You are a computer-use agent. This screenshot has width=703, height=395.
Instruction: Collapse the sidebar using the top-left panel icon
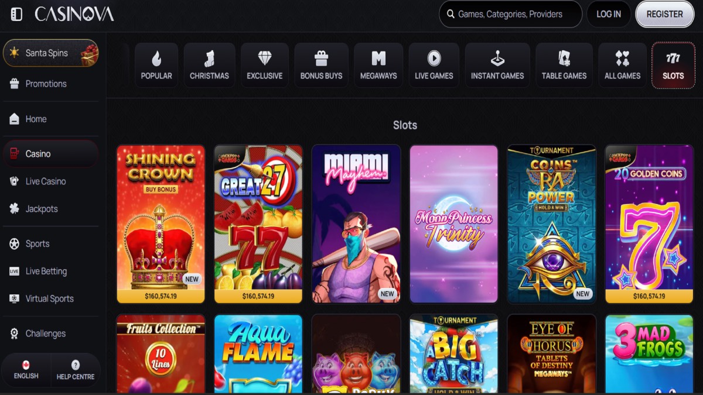click(16, 14)
